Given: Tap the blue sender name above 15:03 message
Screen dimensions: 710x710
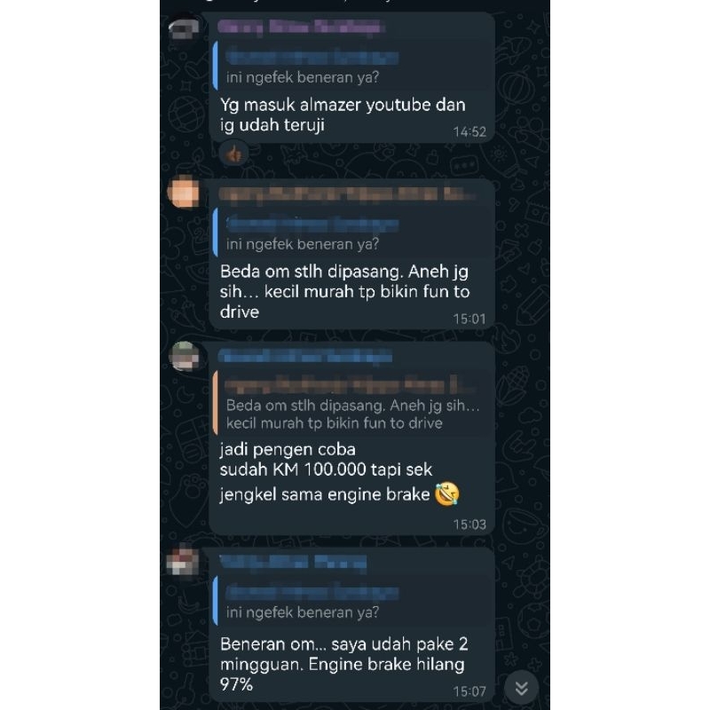Looking at the screenshot, I should 305,357.
